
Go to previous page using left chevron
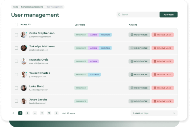pyautogui.click(x=13, y=113)
